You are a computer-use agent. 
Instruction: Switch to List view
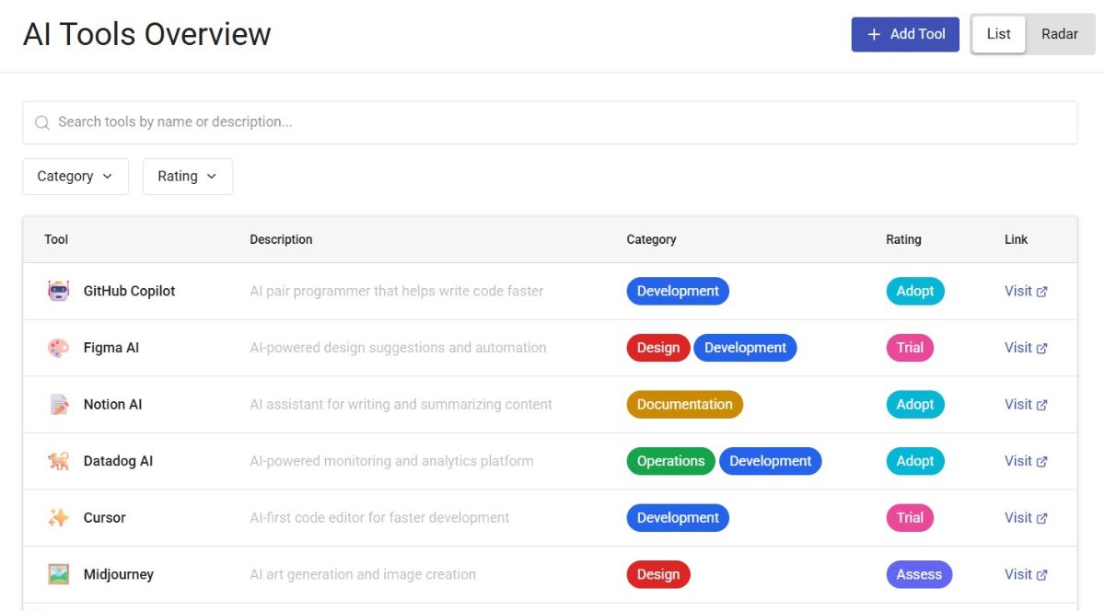click(x=998, y=34)
